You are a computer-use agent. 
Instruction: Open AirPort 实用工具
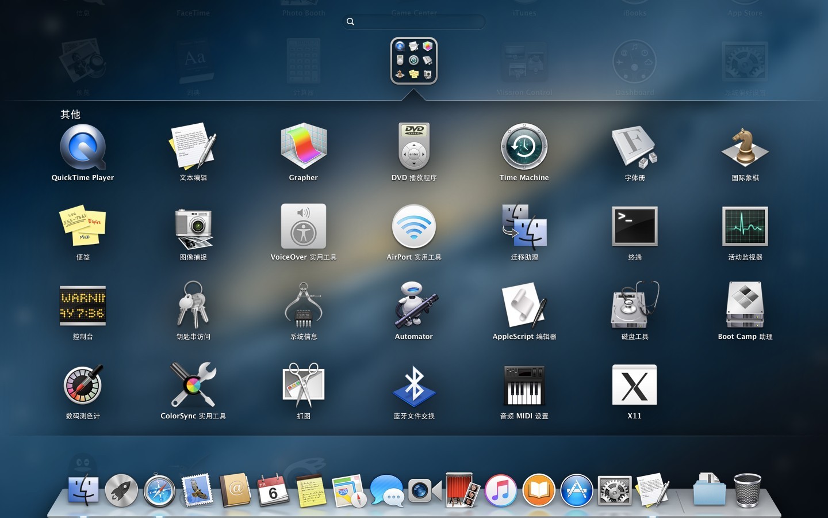pos(414,226)
